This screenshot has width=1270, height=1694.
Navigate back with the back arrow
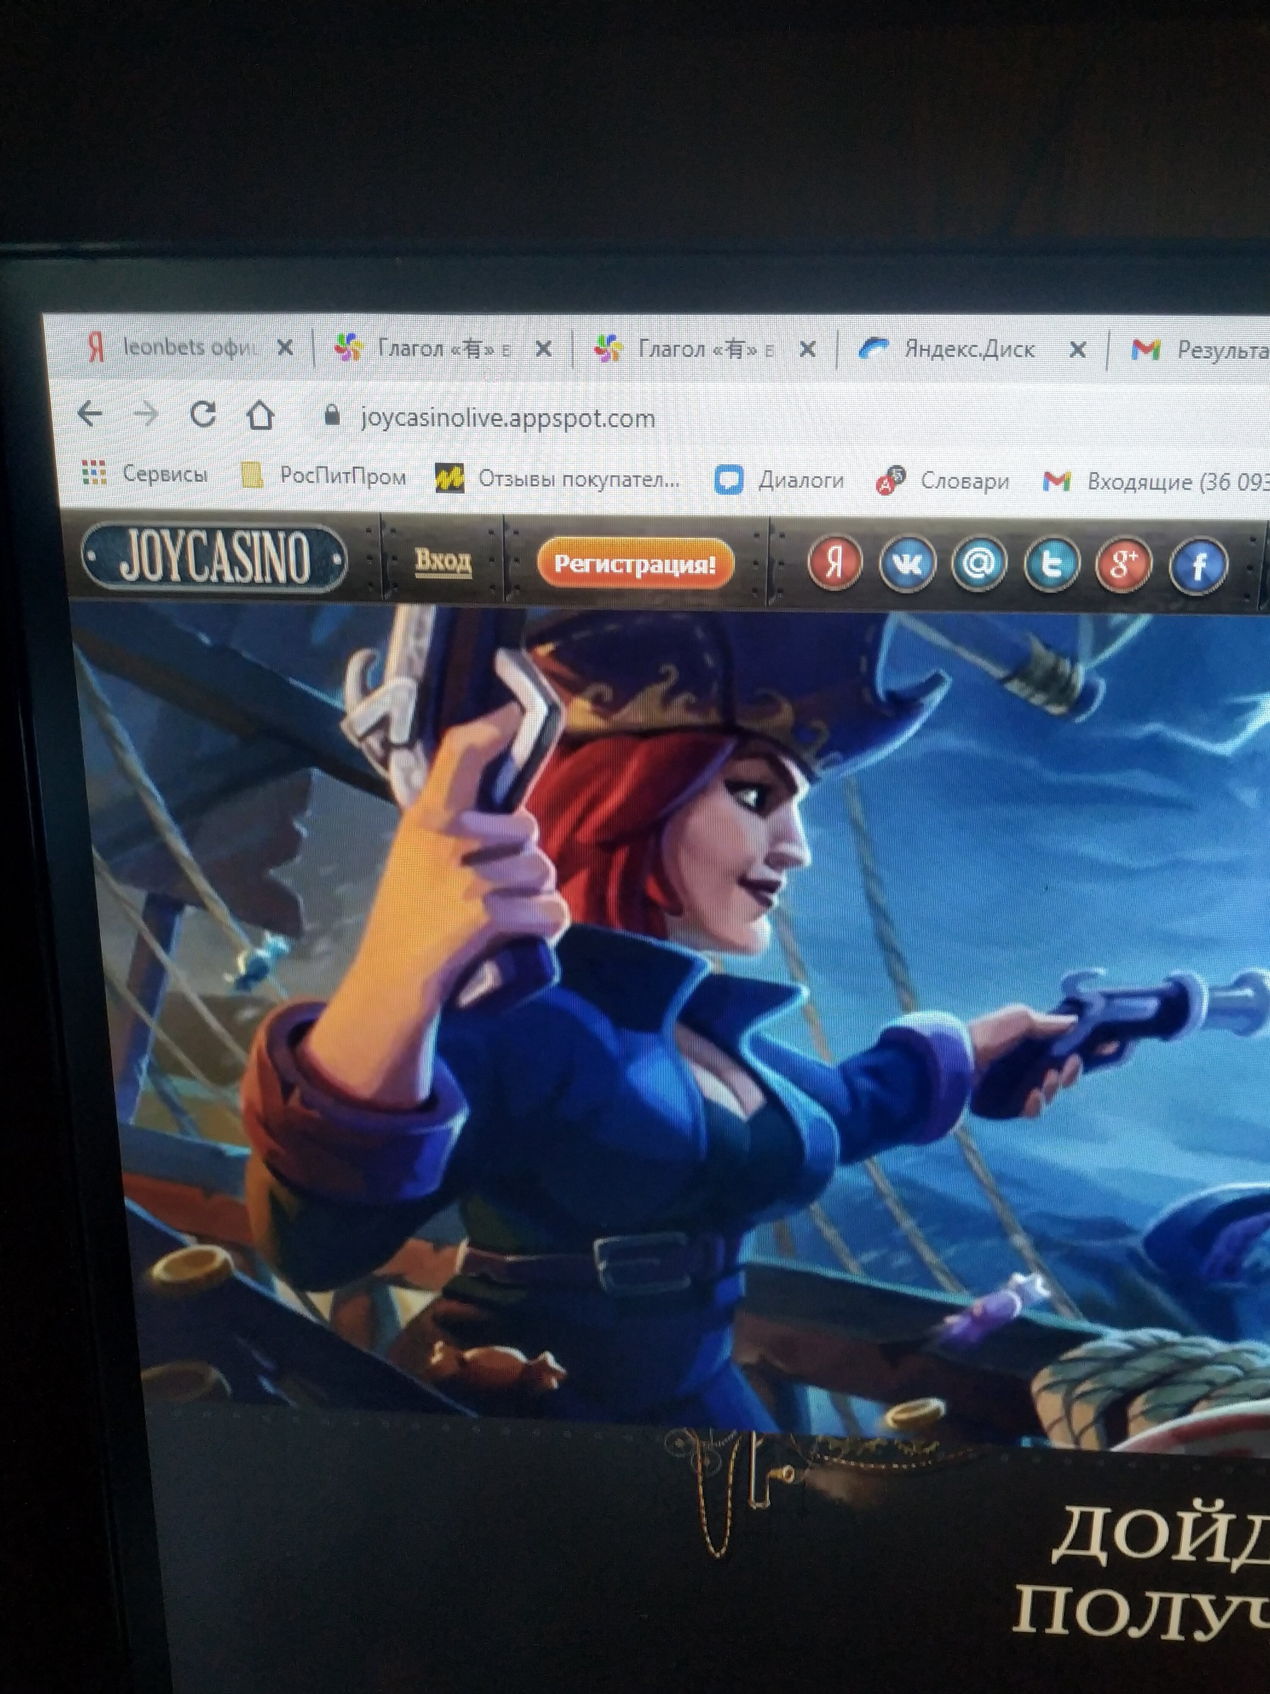coord(90,413)
